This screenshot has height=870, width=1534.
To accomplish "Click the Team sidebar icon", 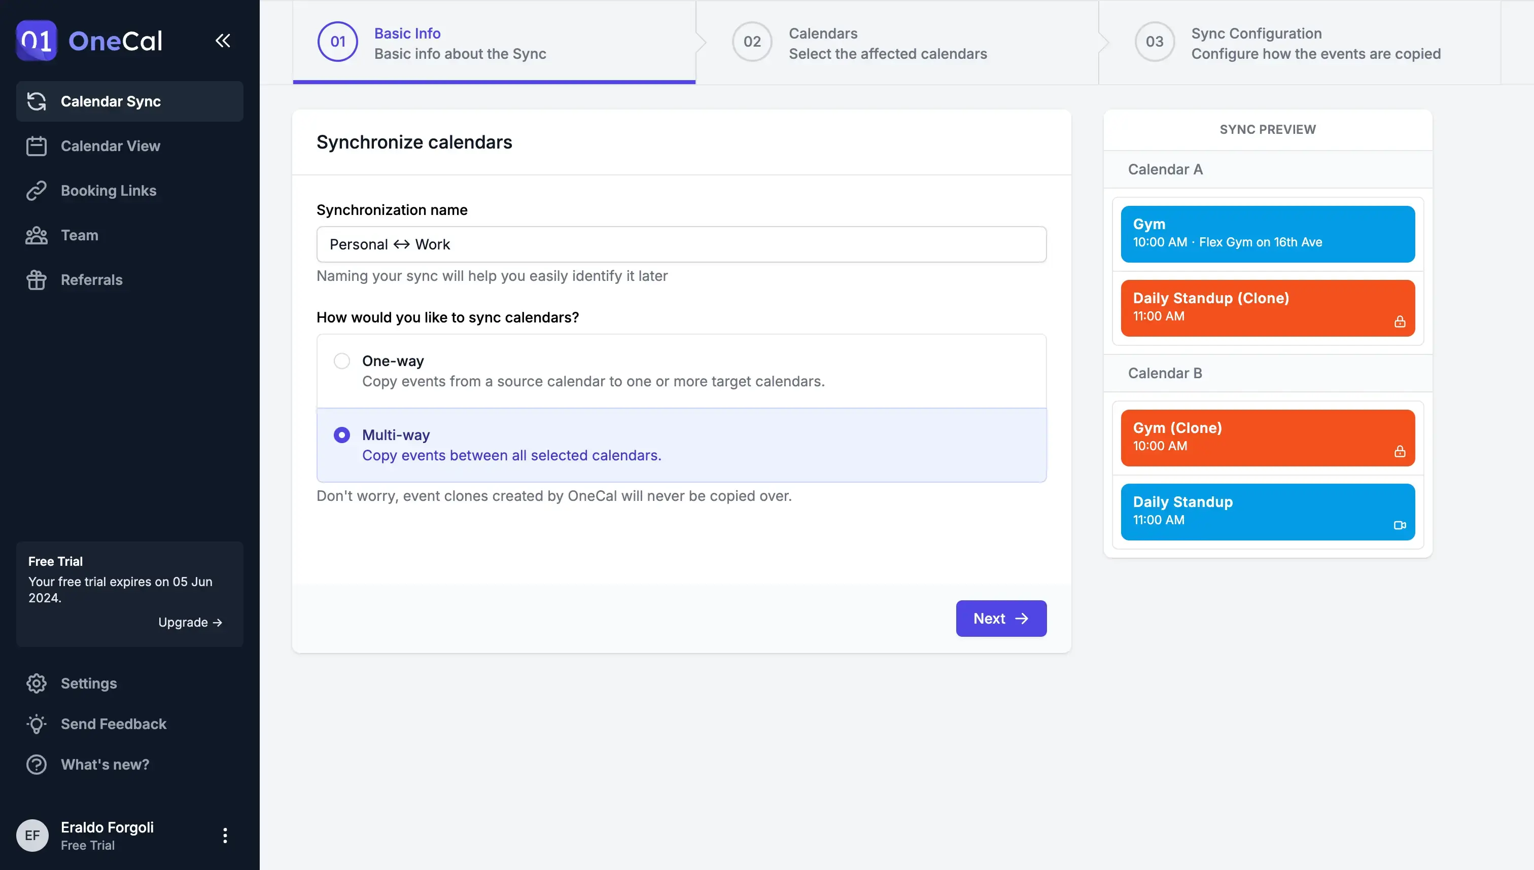I will (36, 235).
